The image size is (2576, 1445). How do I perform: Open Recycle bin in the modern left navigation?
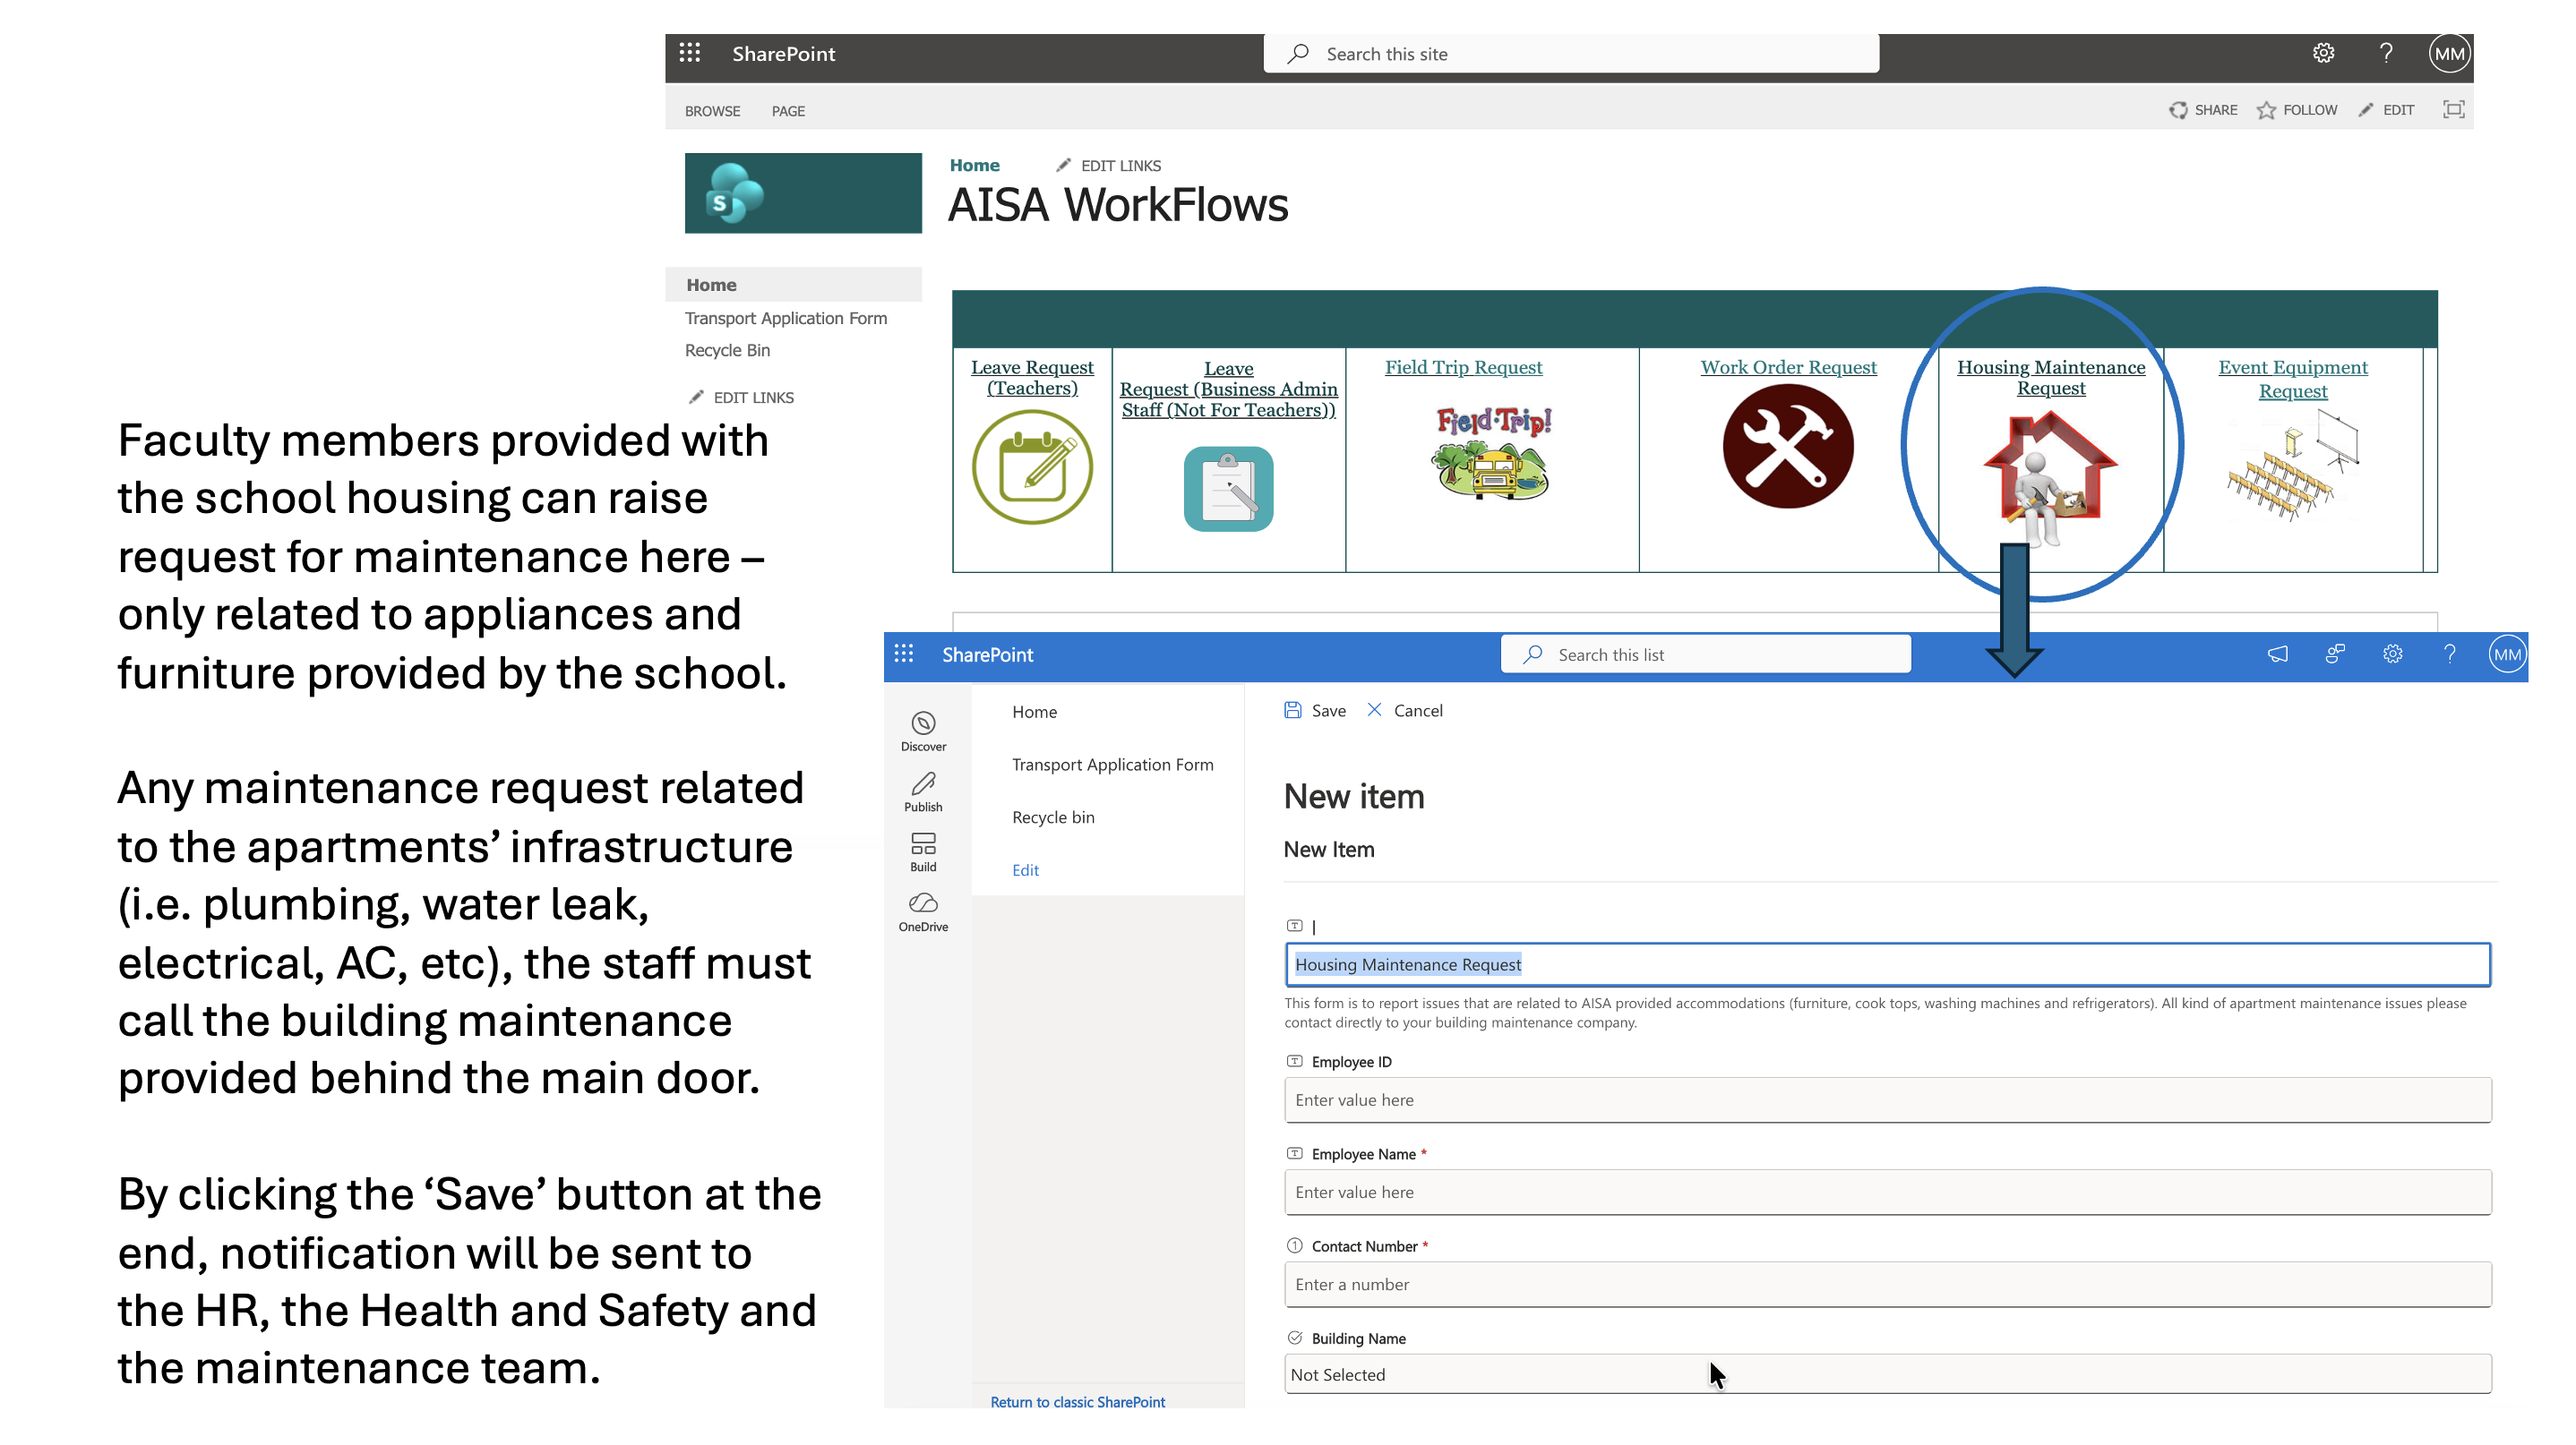click(1053, 817)
